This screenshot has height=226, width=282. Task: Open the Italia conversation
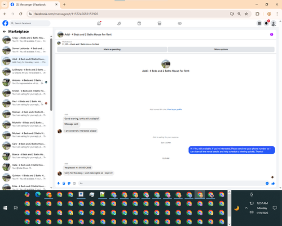click(x=25, y=167)
